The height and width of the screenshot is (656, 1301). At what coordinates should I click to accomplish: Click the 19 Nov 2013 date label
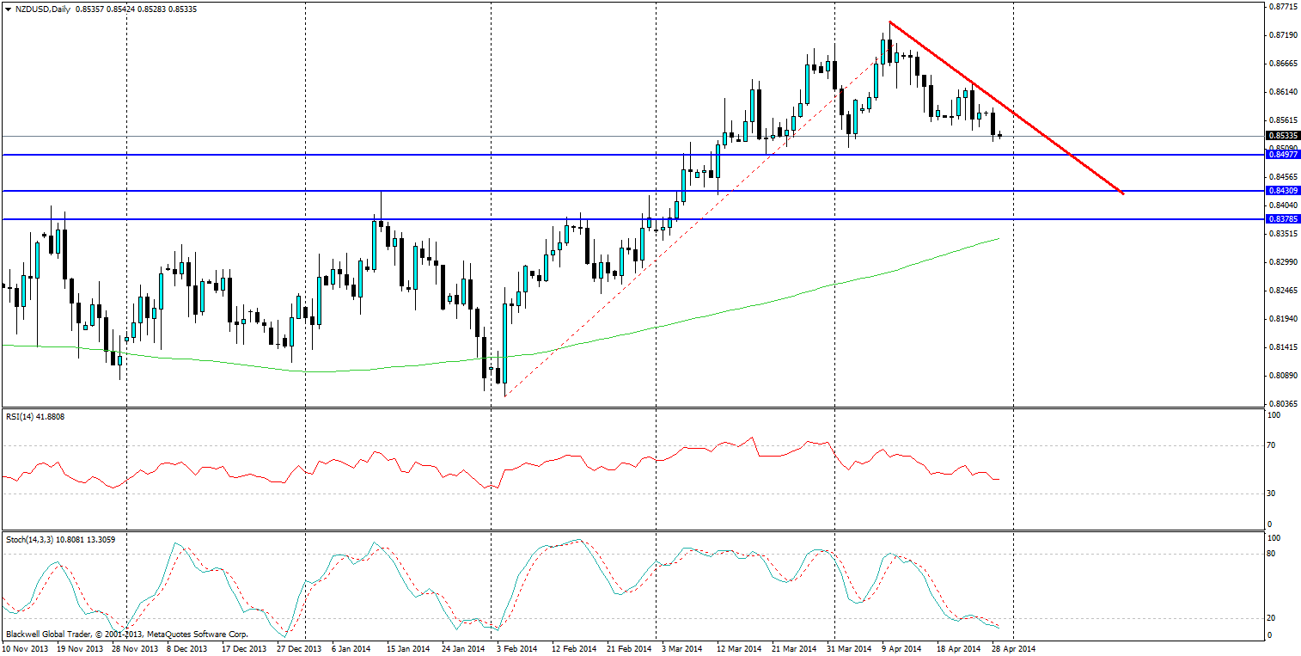pos(79,649)
